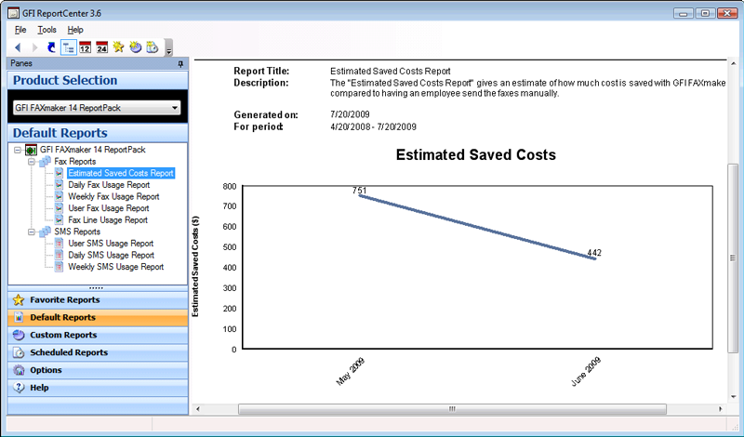This screenshot has height=437, width=744.
Task: Click the new scheduled report clock icon
Action: pyautogui.click(x=153, y=47)
